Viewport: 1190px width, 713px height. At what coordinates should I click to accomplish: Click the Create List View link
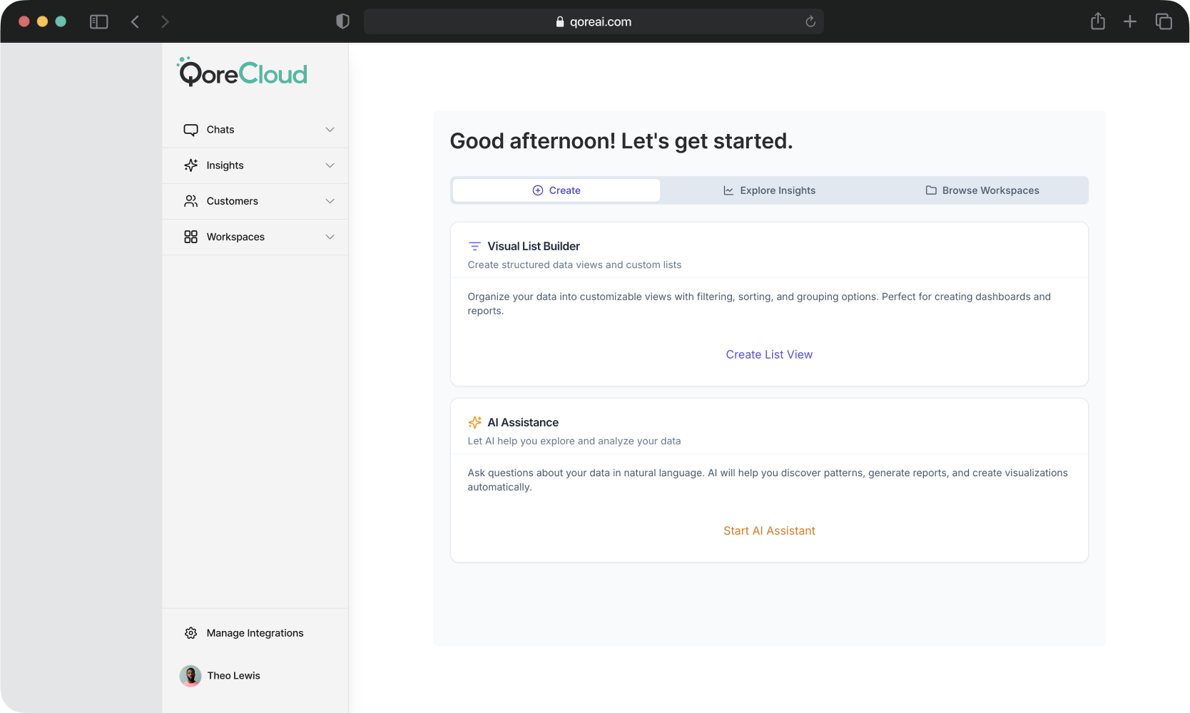[x=769, y=354]
